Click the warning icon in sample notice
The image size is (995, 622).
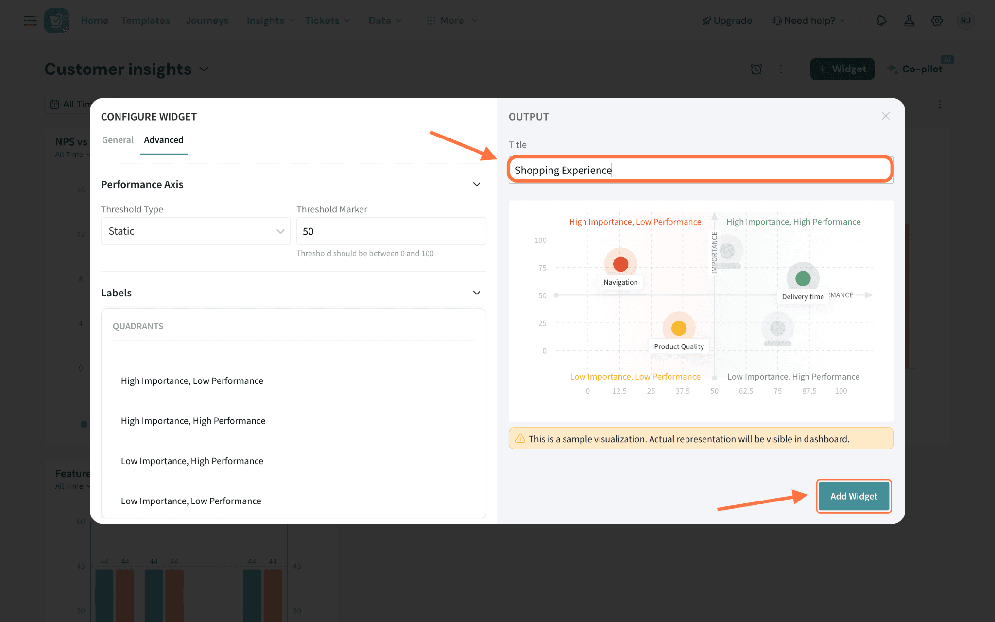[x=520, y=438]
